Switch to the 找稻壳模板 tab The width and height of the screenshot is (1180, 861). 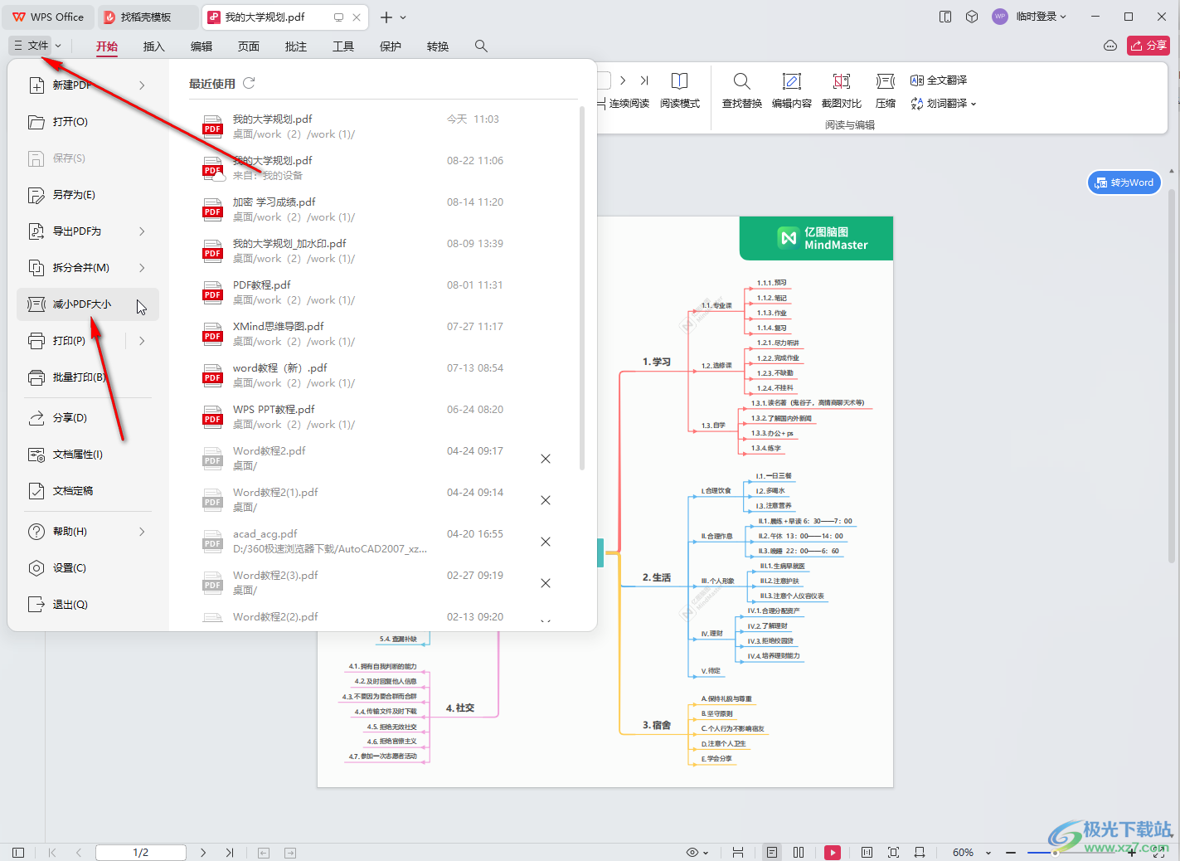coord(148,17)
